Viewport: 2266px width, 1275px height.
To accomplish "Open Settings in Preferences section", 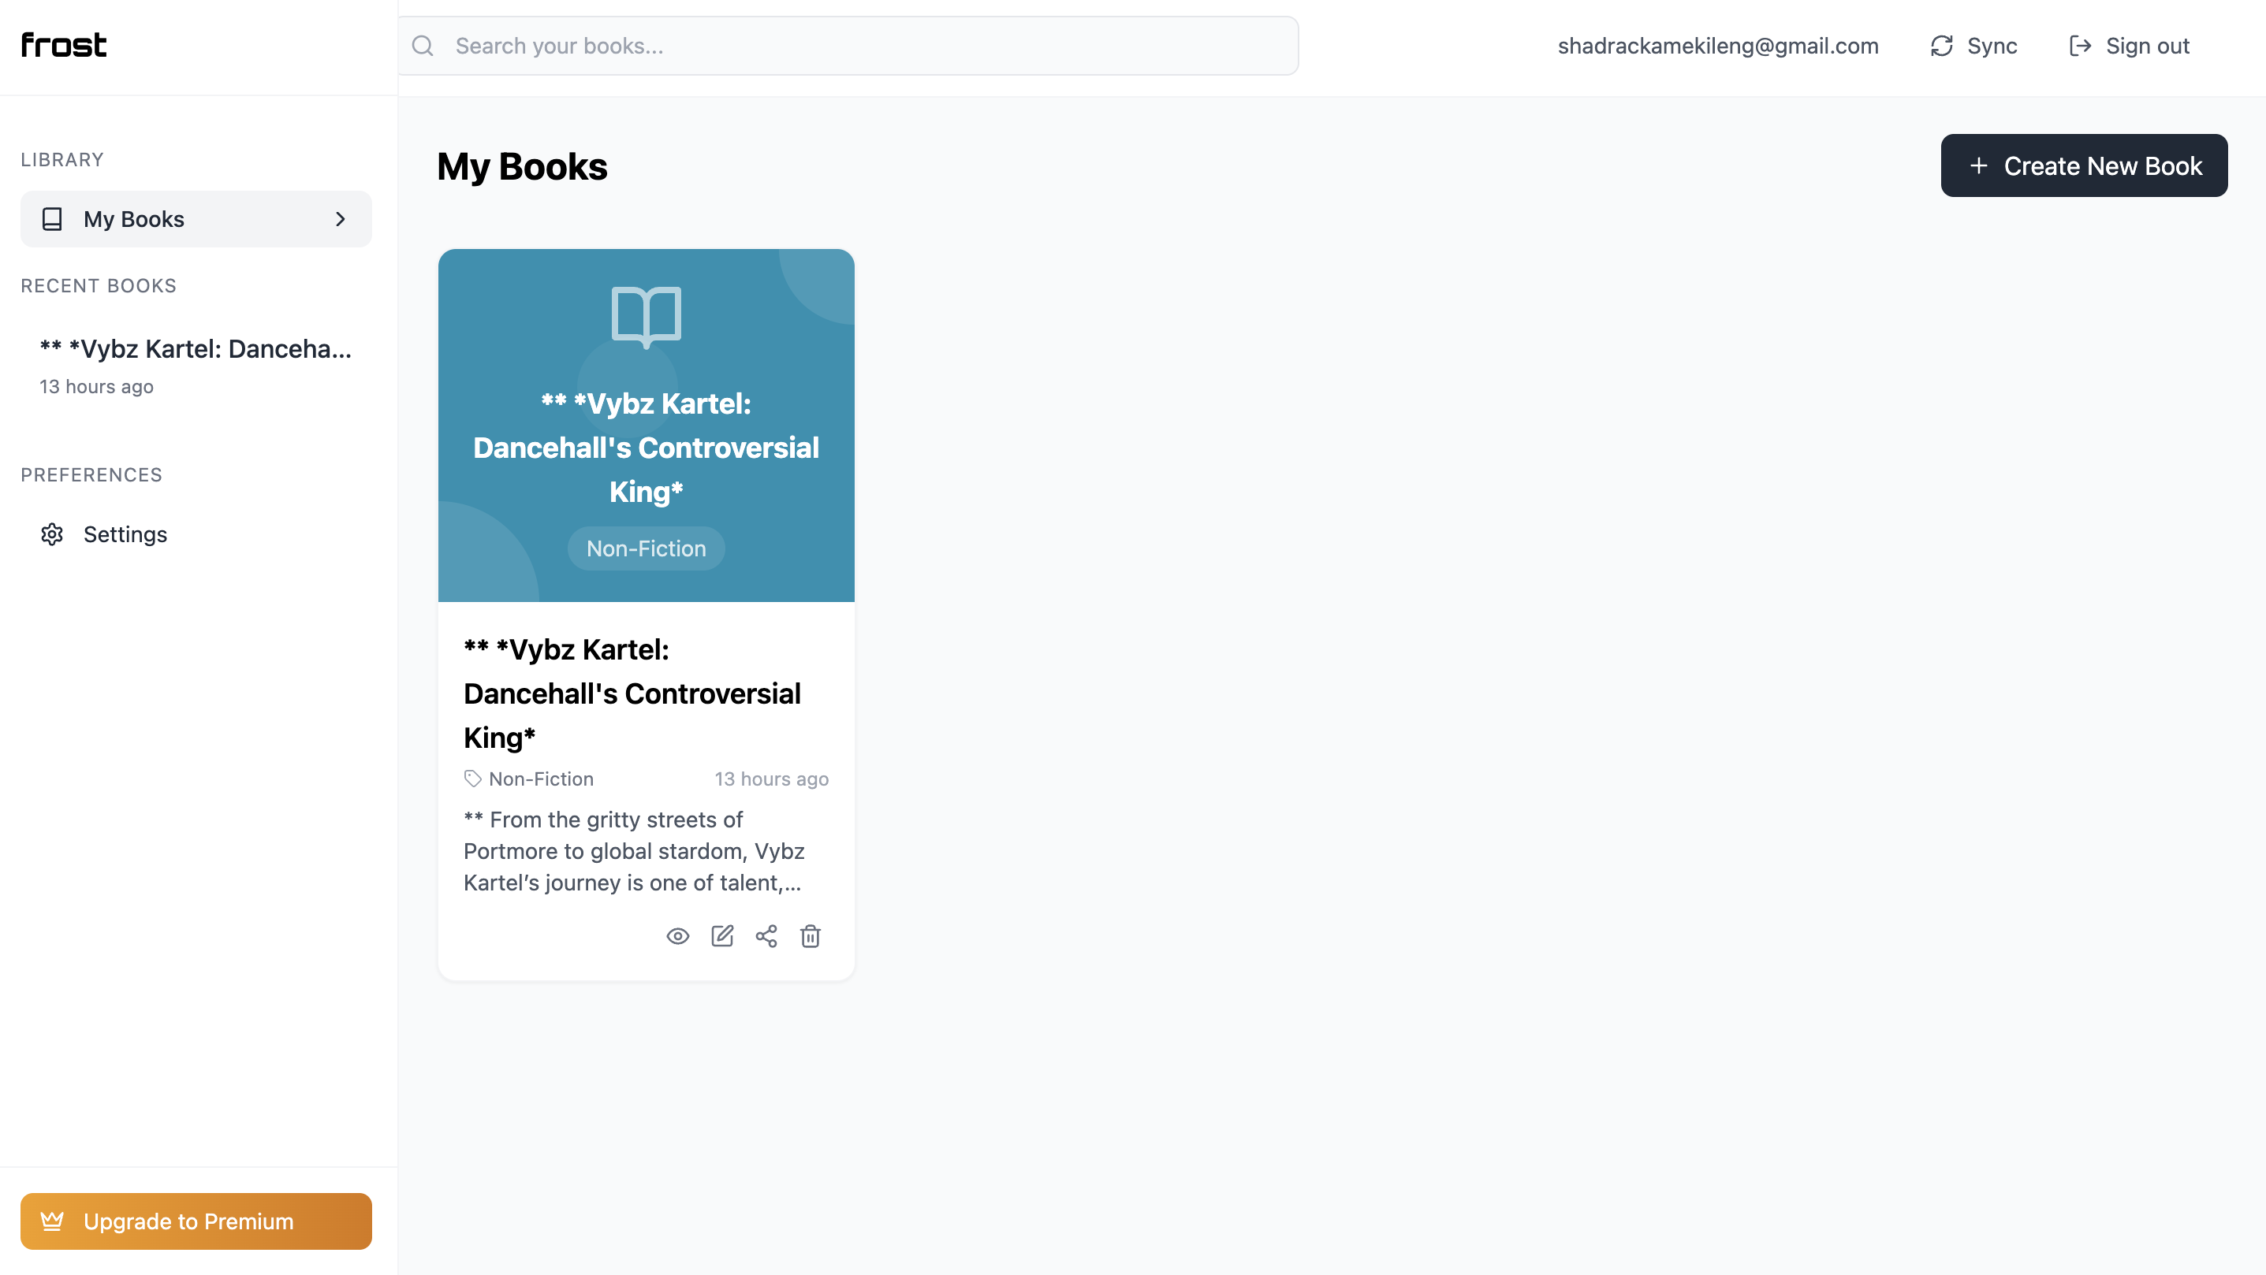I will pyautogui.click(x=125, y=534).
